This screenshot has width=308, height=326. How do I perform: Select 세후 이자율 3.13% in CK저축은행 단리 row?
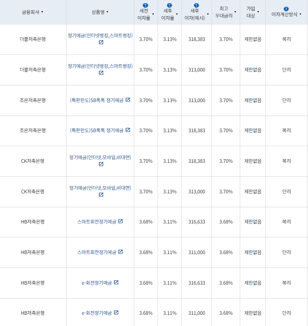[x=170, y=192]
